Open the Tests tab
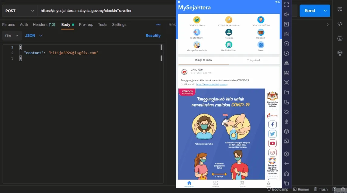This screenshot has width=347, height=193. [x=102, y=25]
